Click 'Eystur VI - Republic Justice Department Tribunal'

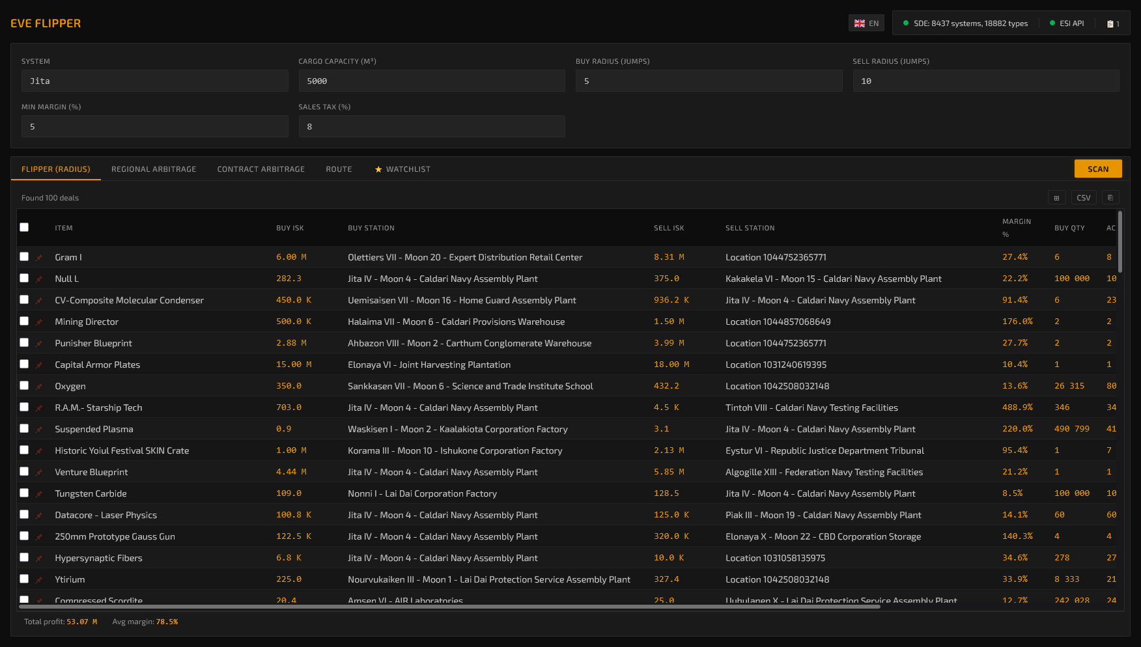pos(824,450)
